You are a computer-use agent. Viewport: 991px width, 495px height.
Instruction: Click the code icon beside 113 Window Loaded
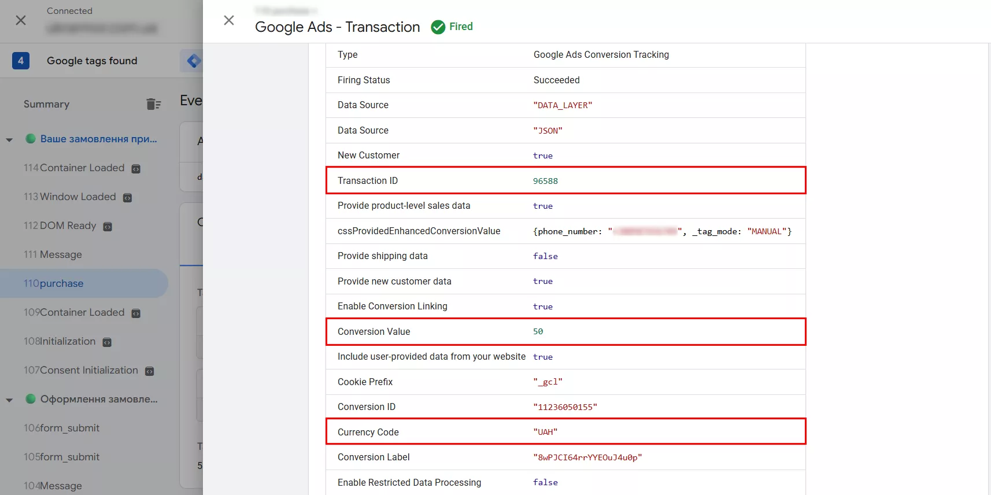pos(128,198)
